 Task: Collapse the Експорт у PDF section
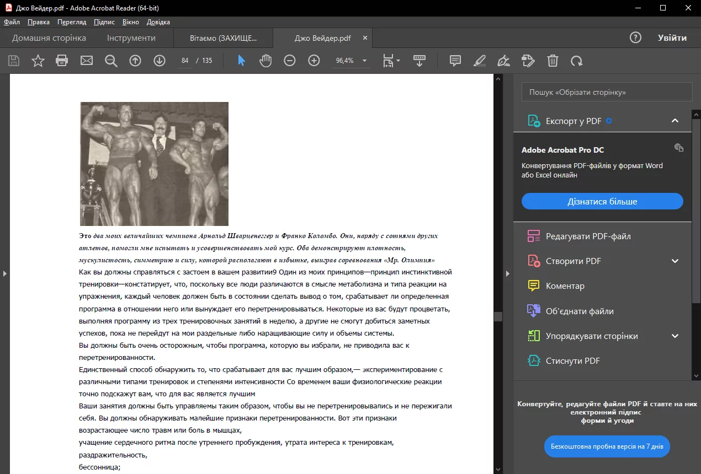[x=675, y=121]
